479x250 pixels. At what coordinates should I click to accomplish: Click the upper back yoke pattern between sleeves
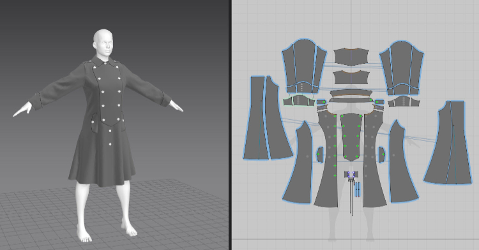351,57
